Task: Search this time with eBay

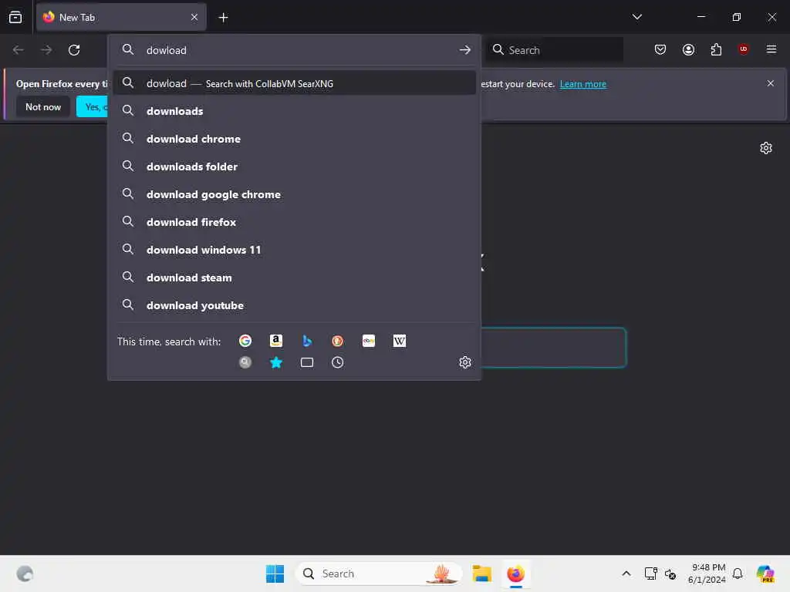Action: click(x=368, y=341)
